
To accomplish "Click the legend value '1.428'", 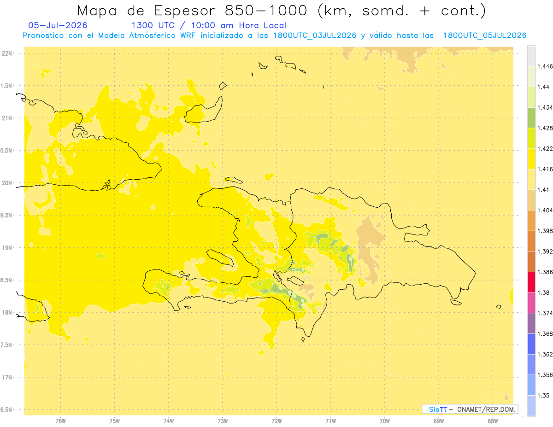I will [x=546, y=128].
